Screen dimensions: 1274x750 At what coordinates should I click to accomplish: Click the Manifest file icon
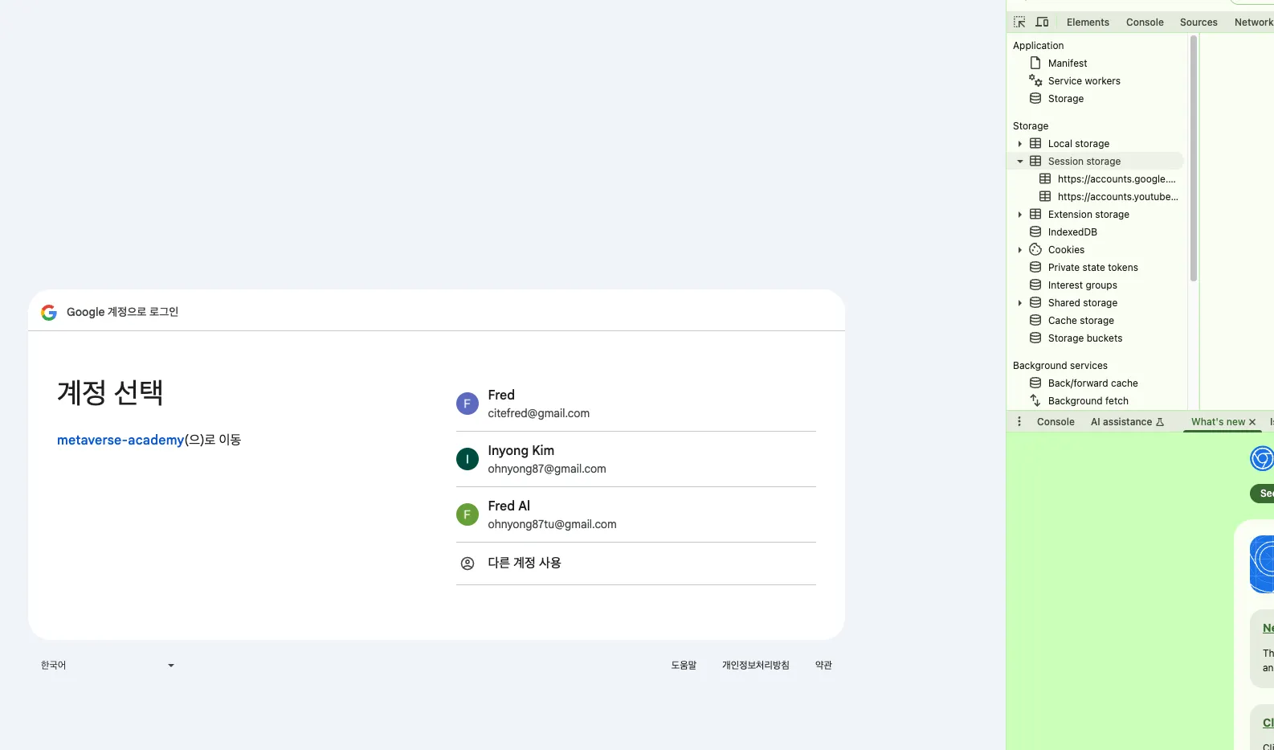tap(1035, 63)
